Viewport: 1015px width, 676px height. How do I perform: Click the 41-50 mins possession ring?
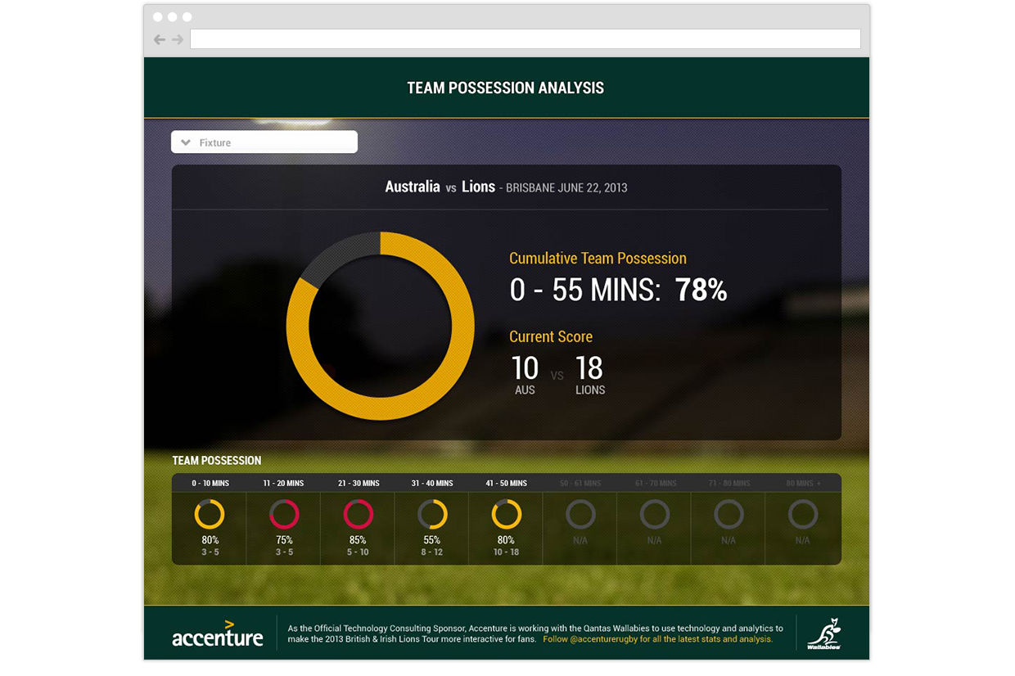pos(507,514)
